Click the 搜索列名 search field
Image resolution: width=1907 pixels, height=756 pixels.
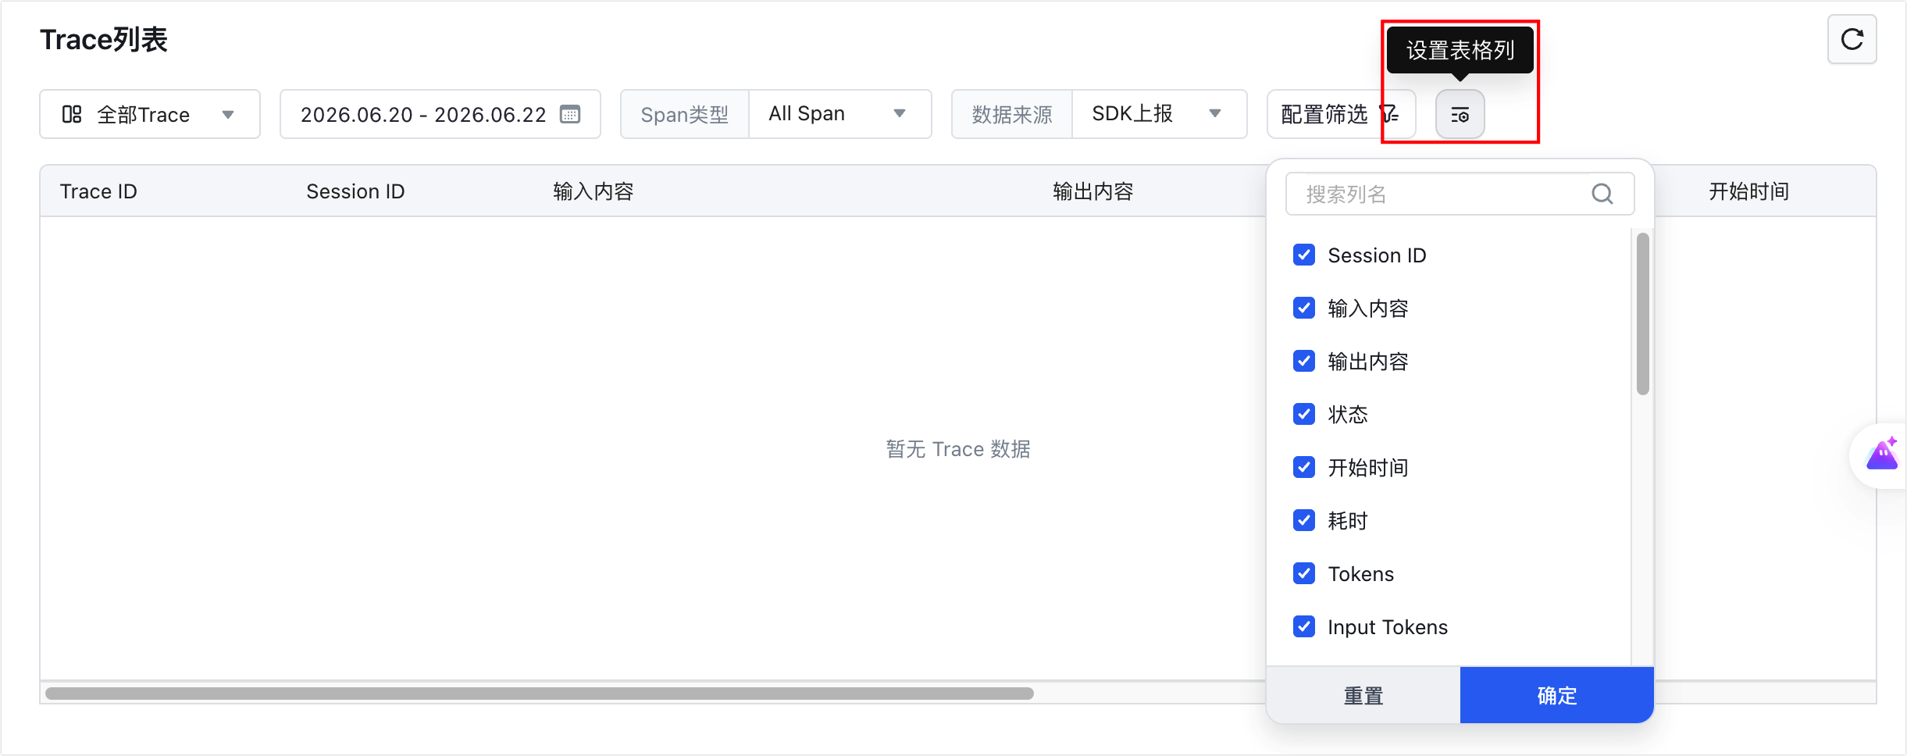tap(1460, 194)
